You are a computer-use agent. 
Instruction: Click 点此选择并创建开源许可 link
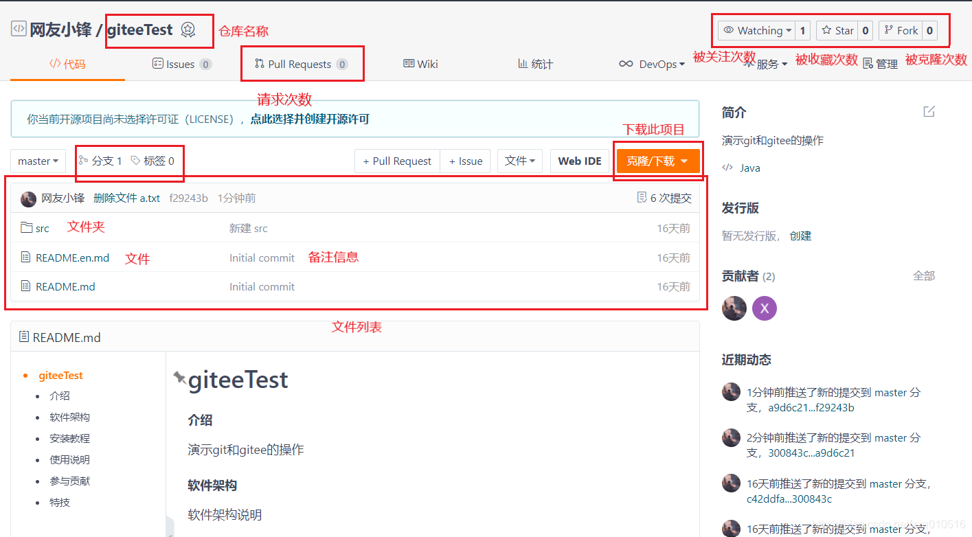[x=310, y=119]
